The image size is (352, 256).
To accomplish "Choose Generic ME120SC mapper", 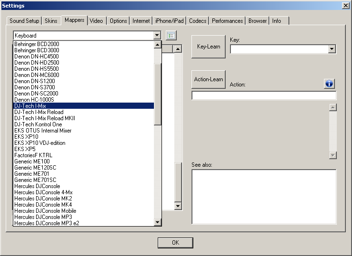I will (84, 167).
